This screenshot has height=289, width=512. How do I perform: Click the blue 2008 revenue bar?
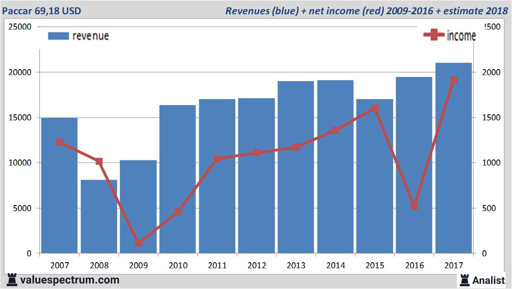98,217
